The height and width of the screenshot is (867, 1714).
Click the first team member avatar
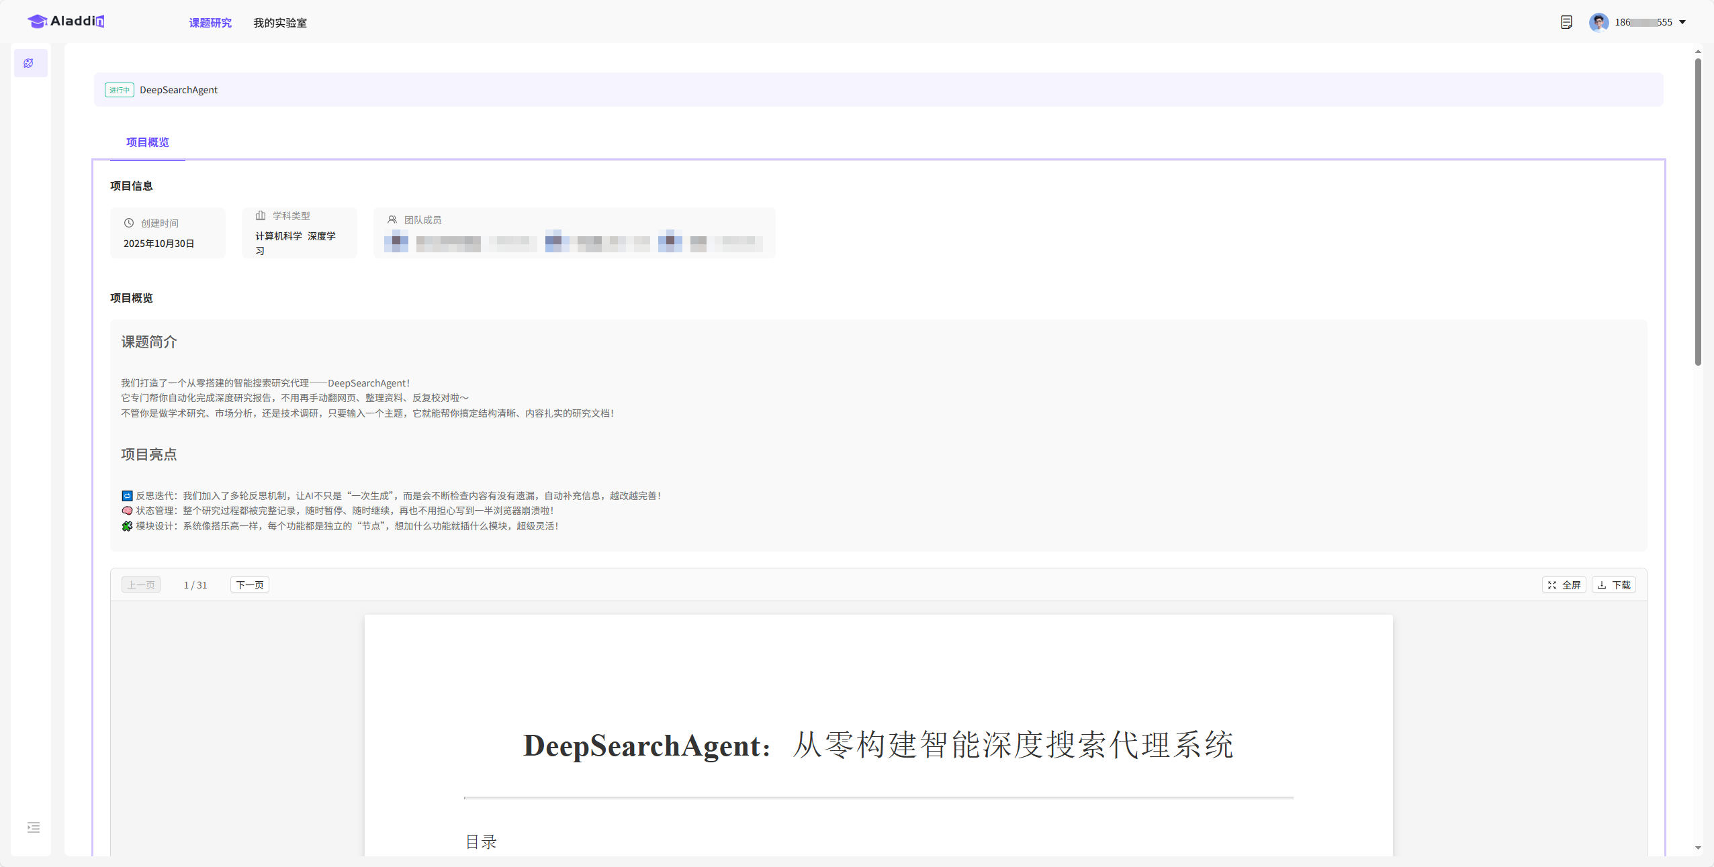[396, 241]
